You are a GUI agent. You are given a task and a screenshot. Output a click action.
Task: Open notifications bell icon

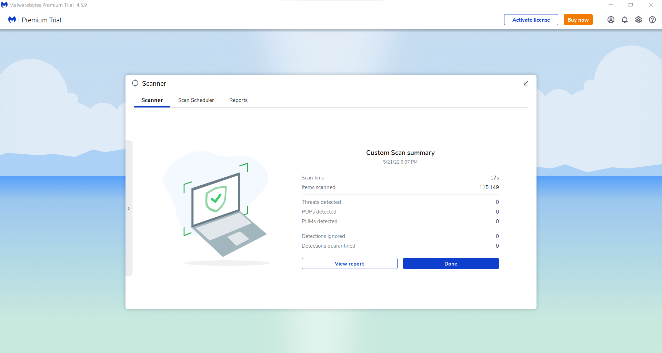point(625,20)
